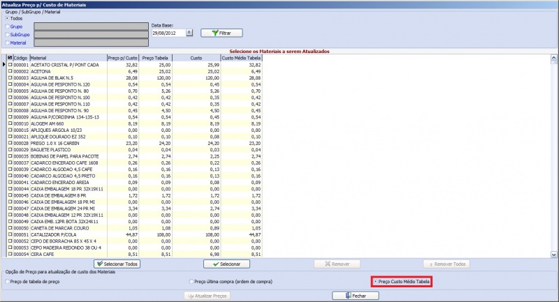Select row BOBINAS DE PAPEL PARA PACOTE

coord(134,156)
